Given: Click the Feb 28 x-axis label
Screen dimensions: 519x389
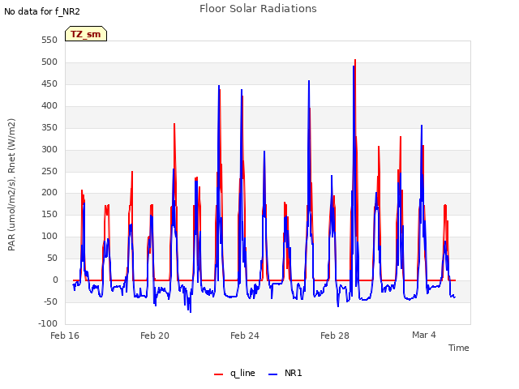Looking at the screenshot, I should (335, 336).
